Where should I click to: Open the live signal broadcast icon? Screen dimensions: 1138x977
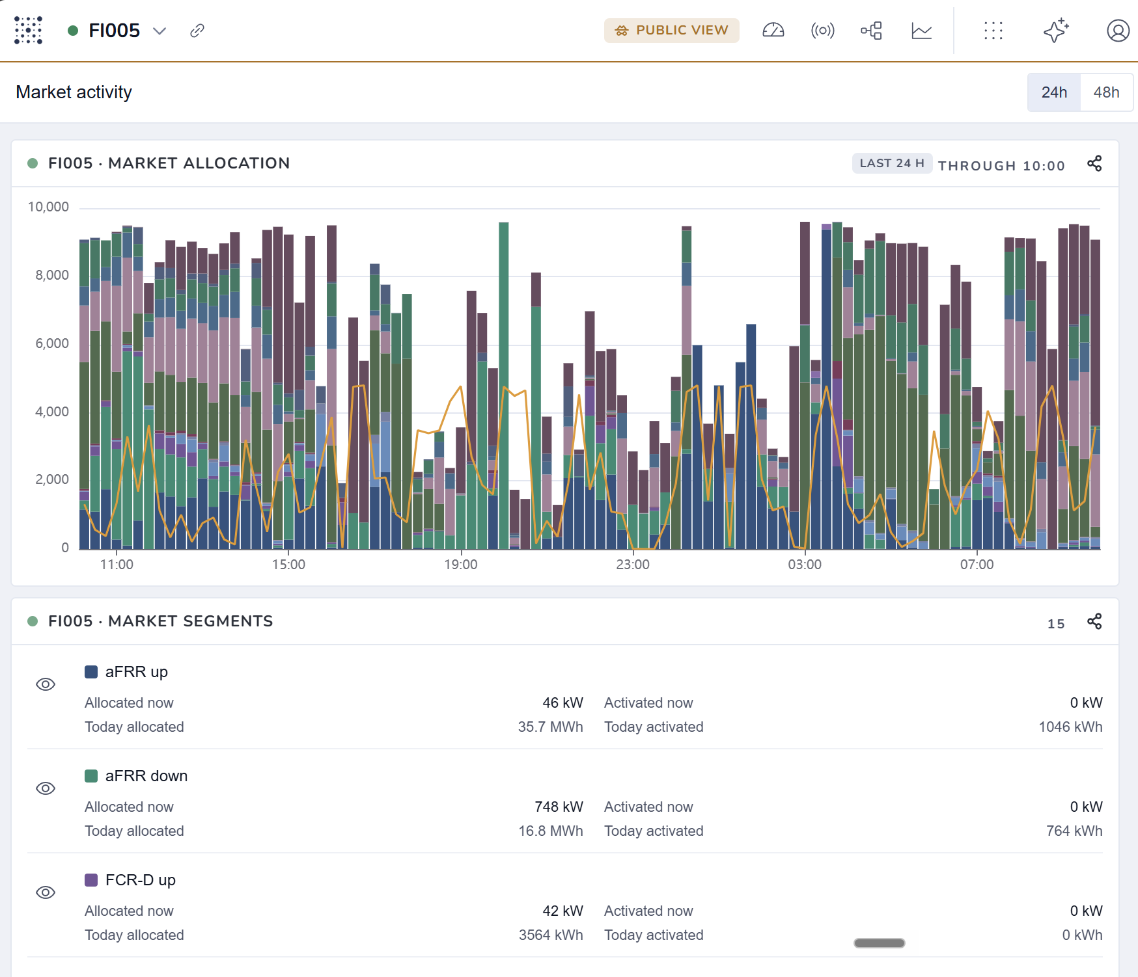click(x=822, y=31)
